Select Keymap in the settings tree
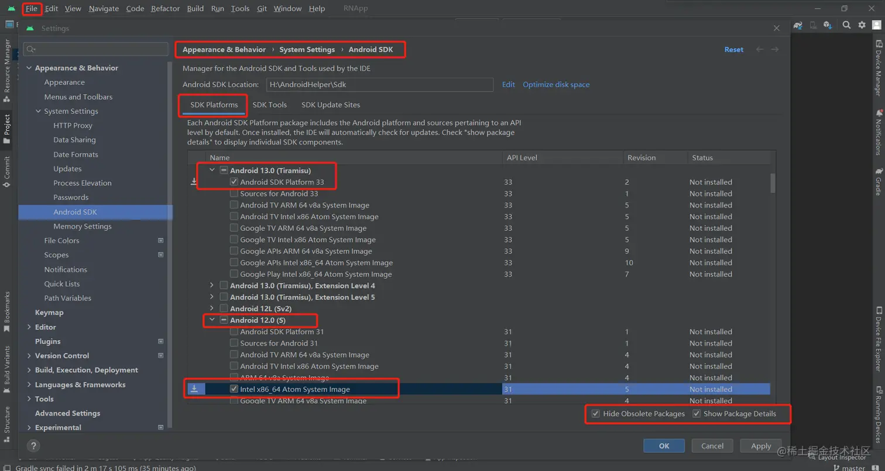Image resolution: width=885 pixels, height=471 pixels. coord(49,313)
